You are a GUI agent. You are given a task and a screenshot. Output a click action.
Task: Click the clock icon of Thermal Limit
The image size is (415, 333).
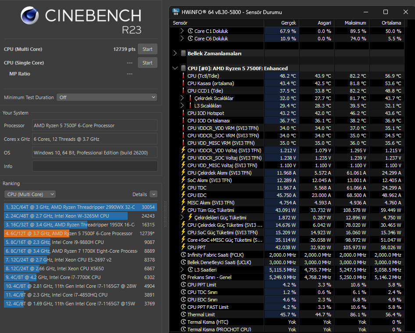click(183, 314)
